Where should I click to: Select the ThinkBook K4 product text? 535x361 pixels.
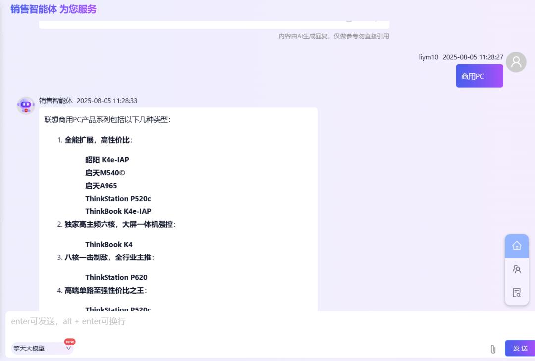109,245
